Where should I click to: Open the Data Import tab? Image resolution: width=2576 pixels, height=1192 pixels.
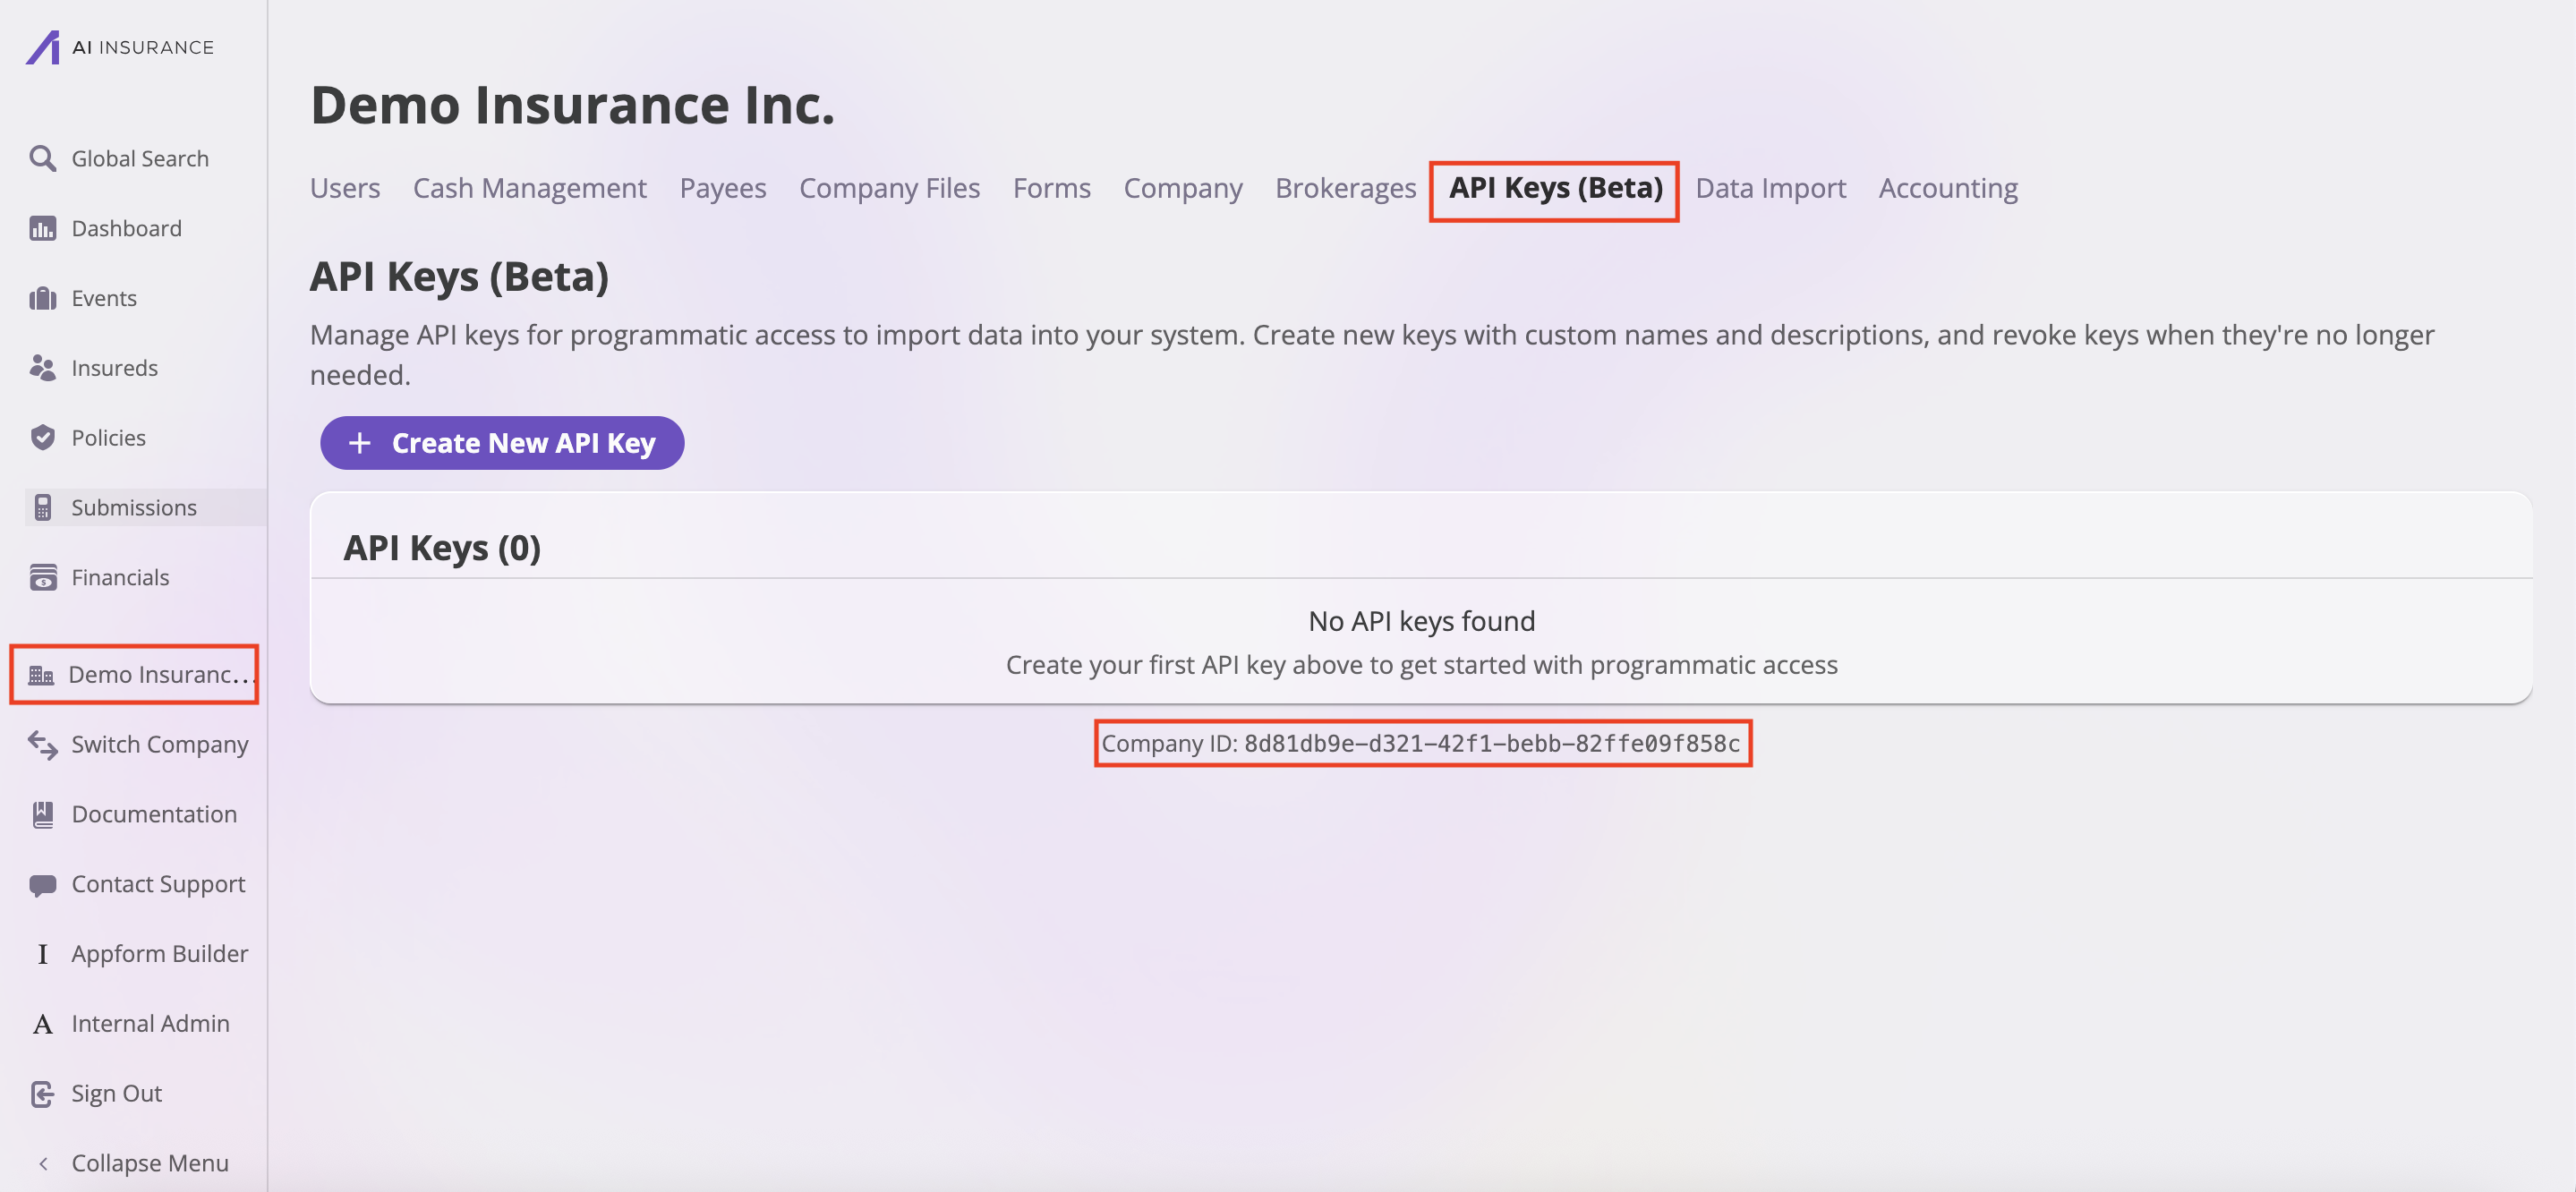tap(1770, 187)
